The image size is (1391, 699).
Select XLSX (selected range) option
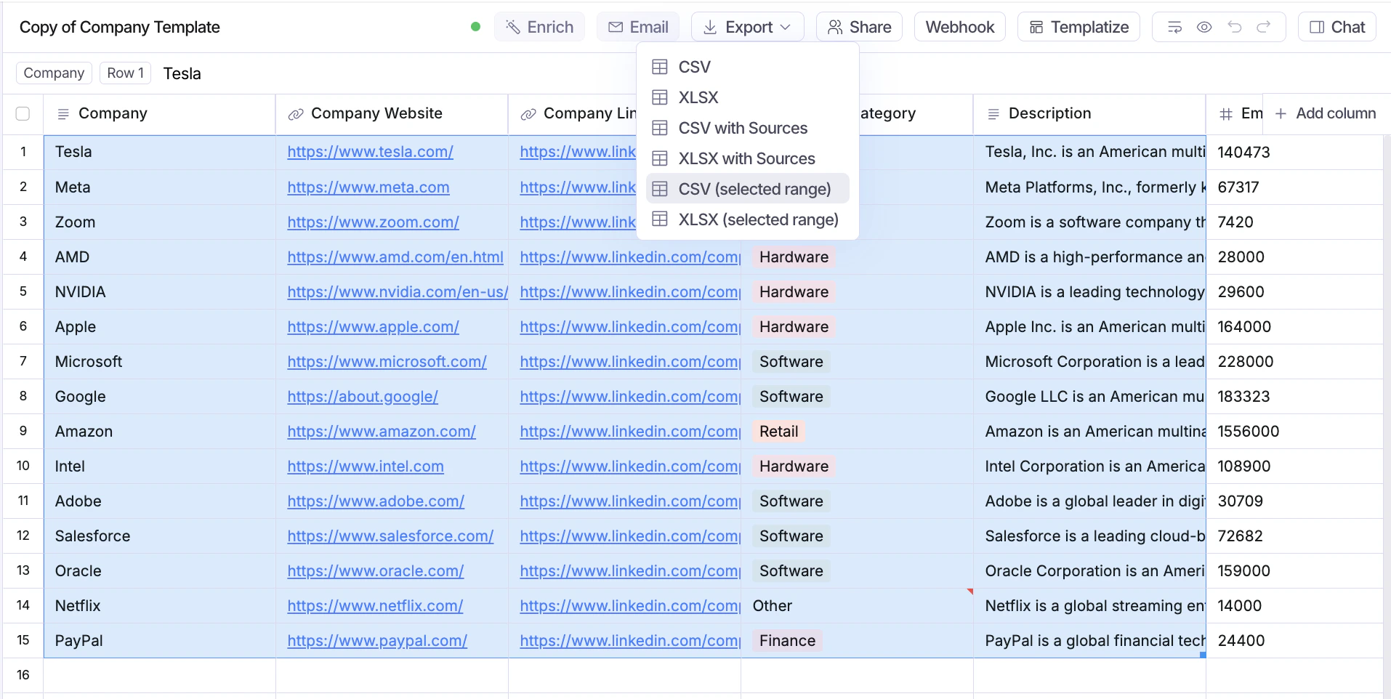coord(748,219)
